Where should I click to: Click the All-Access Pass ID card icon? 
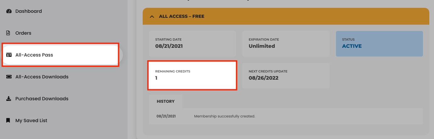(x=9, y=55)
